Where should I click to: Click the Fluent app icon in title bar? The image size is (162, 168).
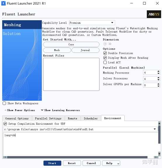[x=3, y=4]
